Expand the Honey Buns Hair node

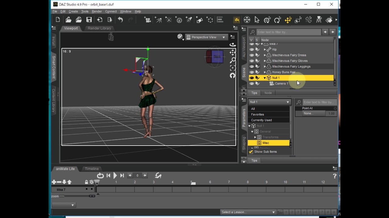coord(265,72)
